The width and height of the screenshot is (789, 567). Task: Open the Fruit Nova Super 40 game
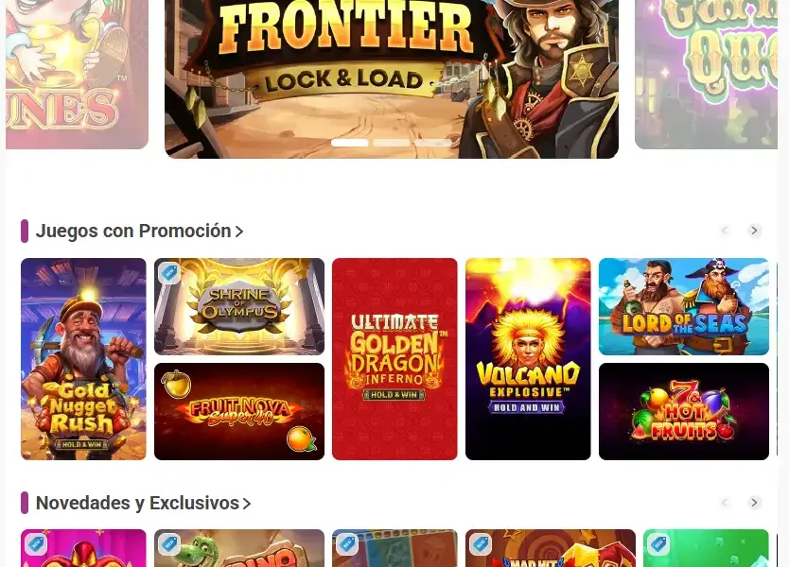click(239, 411)
